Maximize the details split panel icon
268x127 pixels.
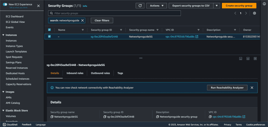tap(255, 59)
